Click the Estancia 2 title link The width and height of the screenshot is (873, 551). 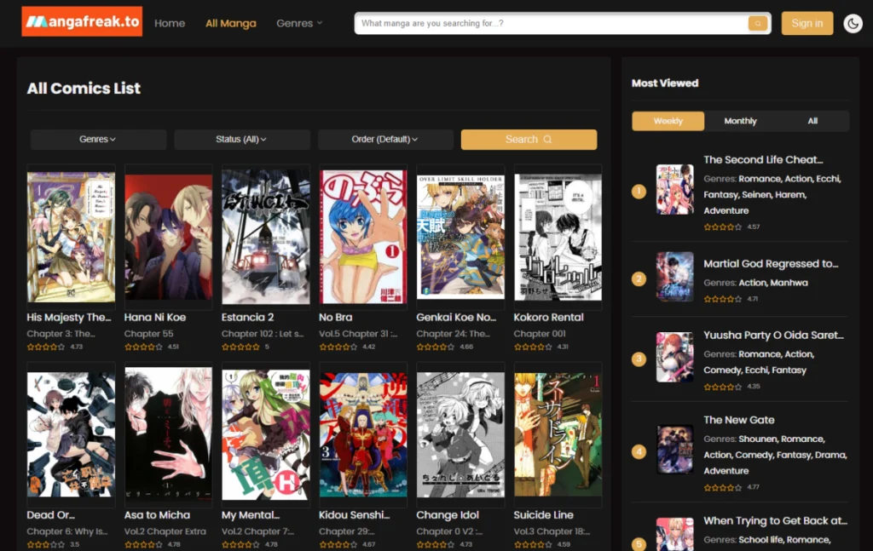[x=247, y=318]
